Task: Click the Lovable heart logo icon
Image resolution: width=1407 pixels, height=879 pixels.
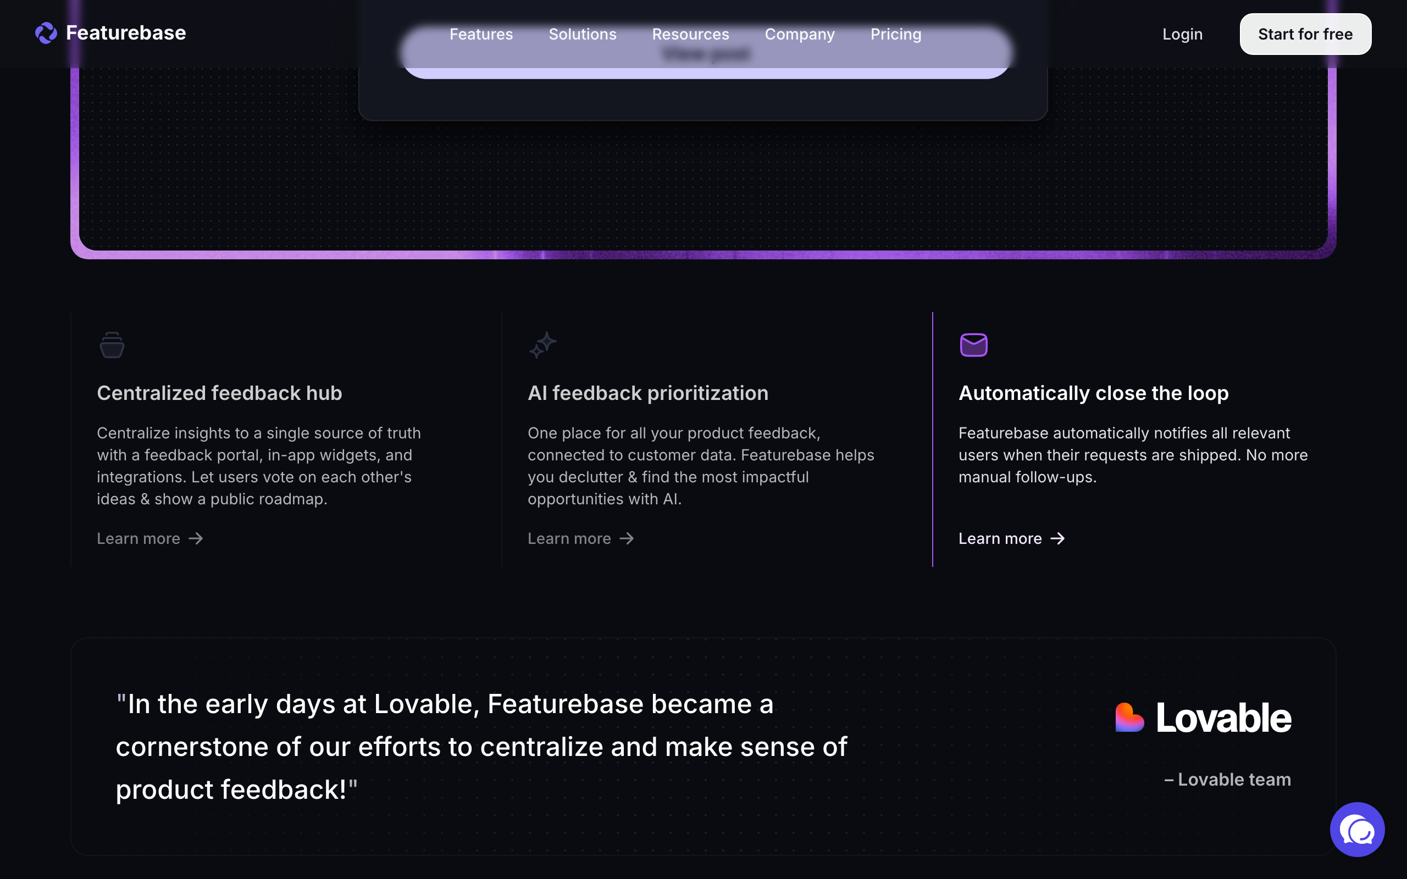Action: point(1129,717)
